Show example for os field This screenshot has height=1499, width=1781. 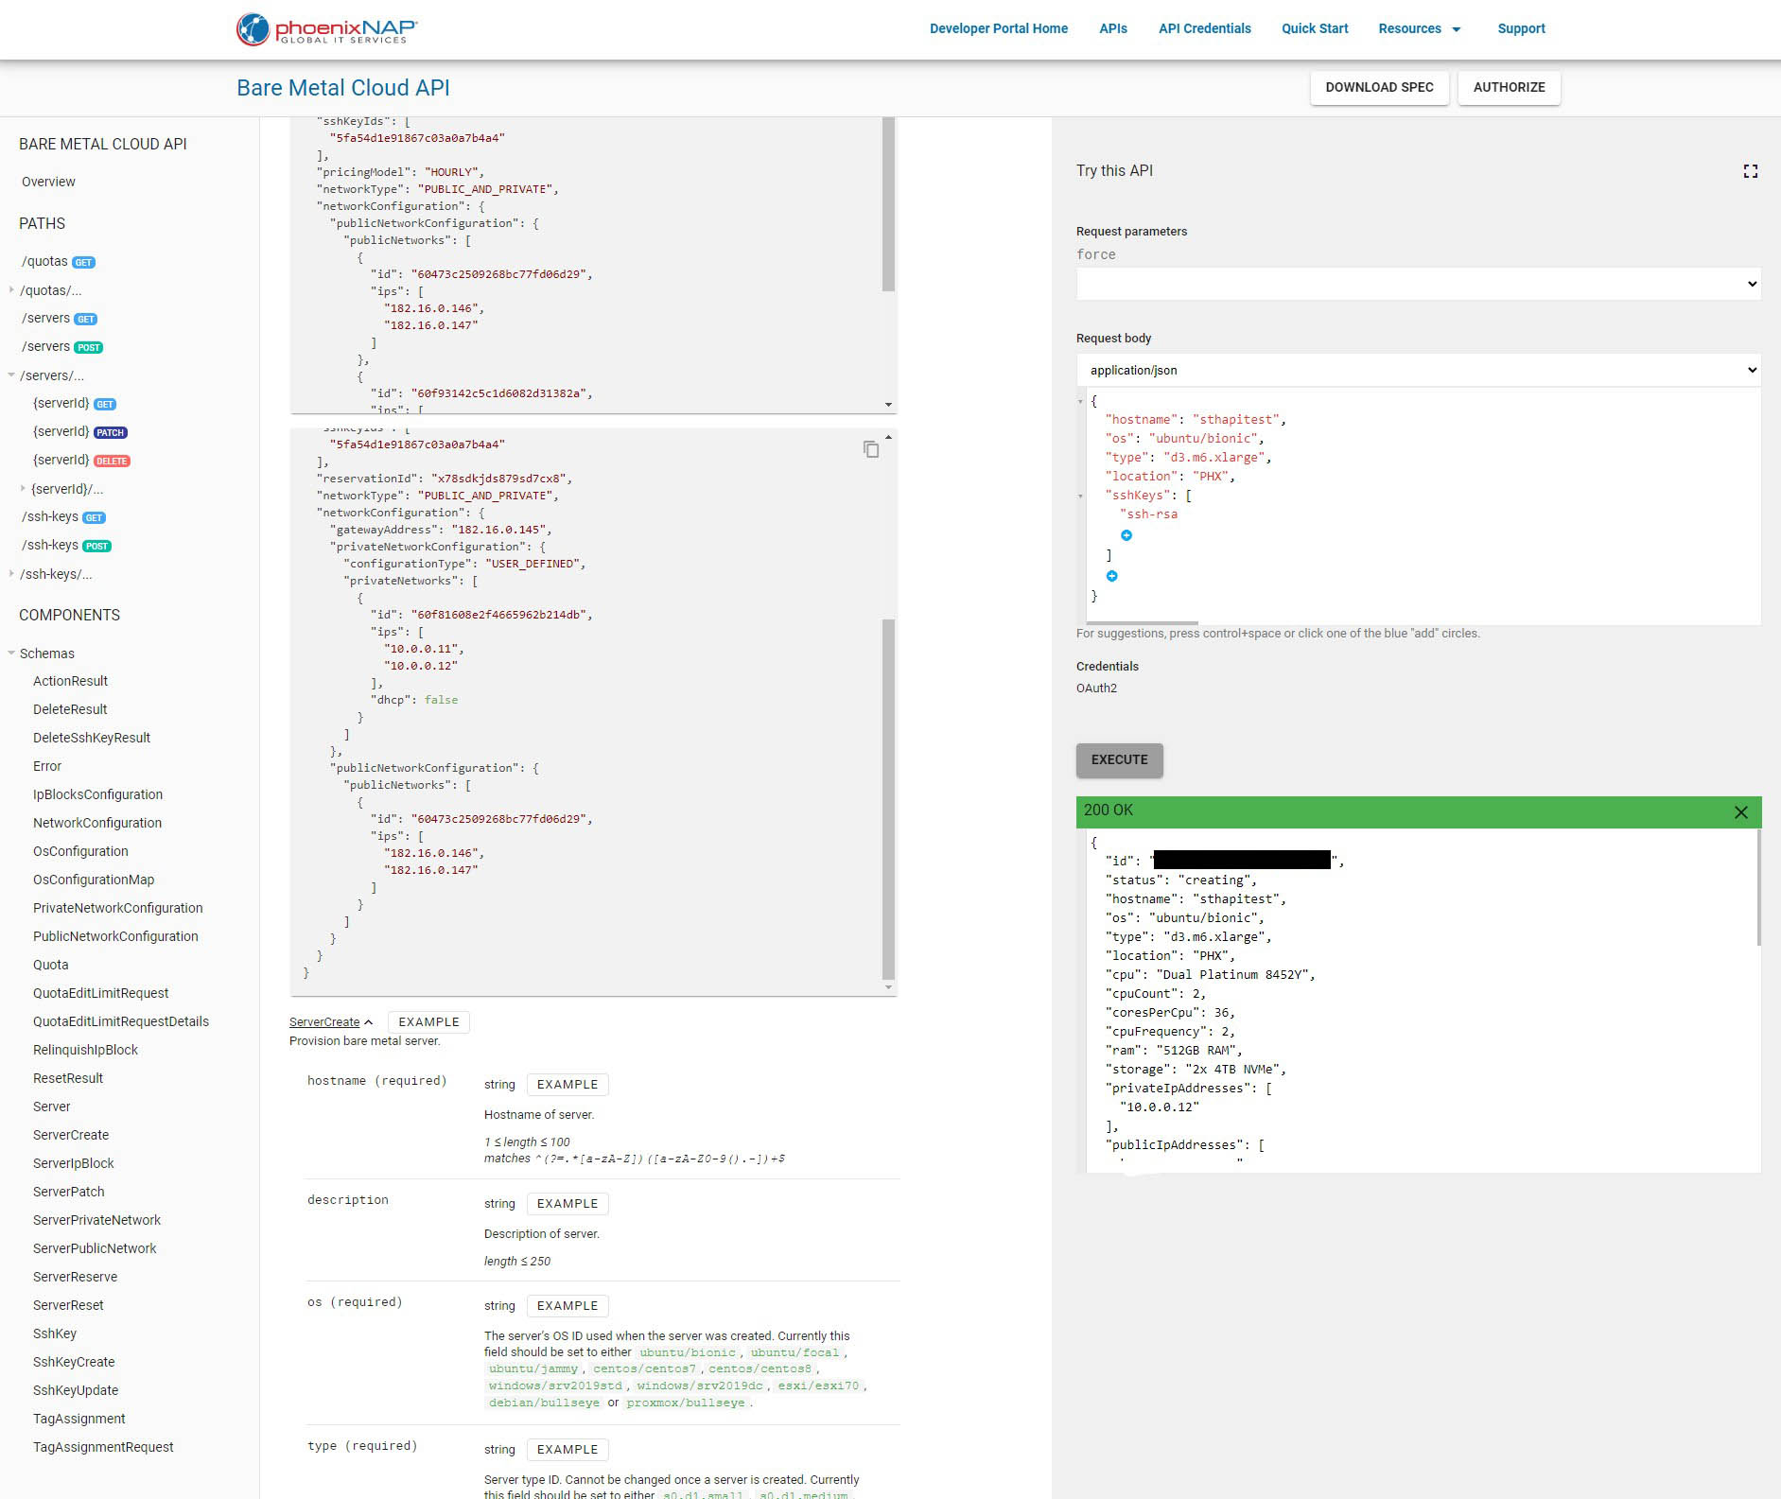click(x=567, y=1306)
